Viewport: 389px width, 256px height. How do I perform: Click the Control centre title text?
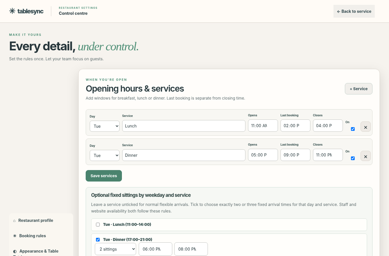click(x=73, y=13)
